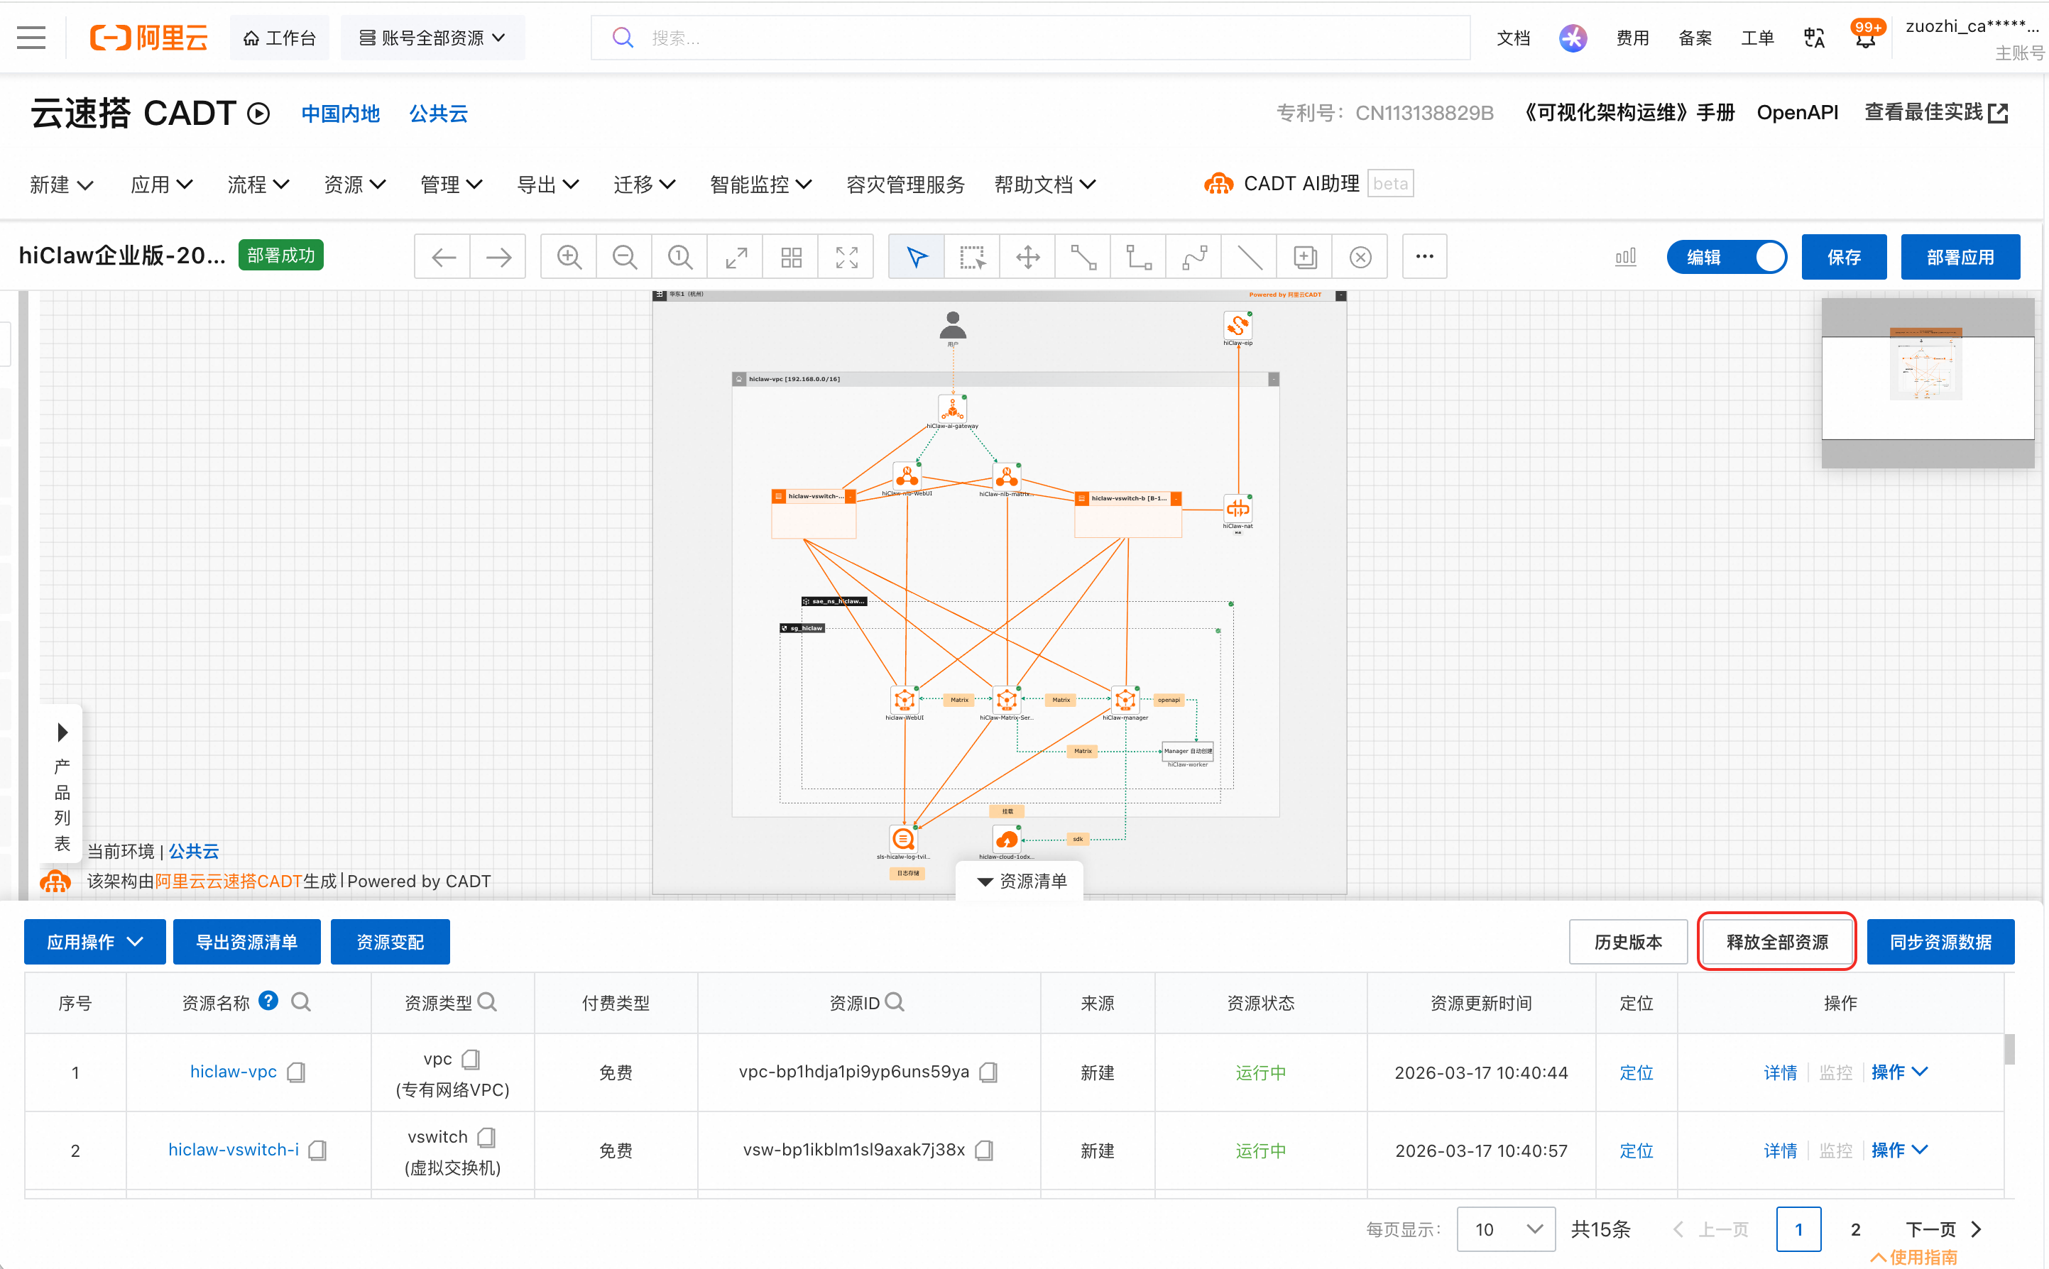Open the 帮助文档 dropdown menu
The height and width of the screenshot is (1269, 2049).
coord(1045,185)
